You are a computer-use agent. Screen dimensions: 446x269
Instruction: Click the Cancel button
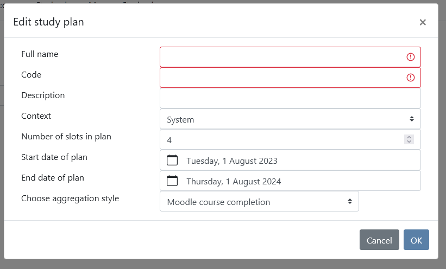(379, 240)
